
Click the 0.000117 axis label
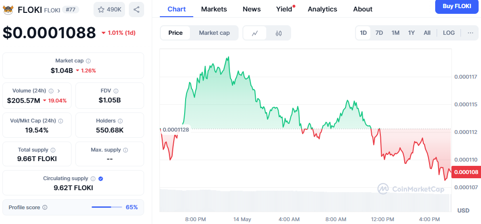(466, 77)
